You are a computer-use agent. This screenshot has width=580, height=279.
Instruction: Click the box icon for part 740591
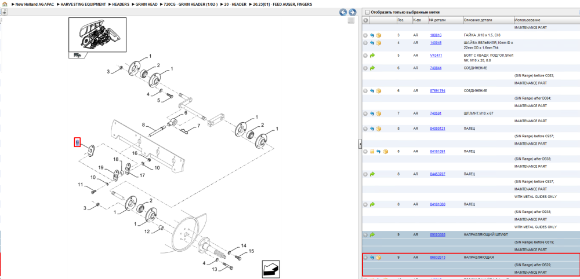pos(379,113)
